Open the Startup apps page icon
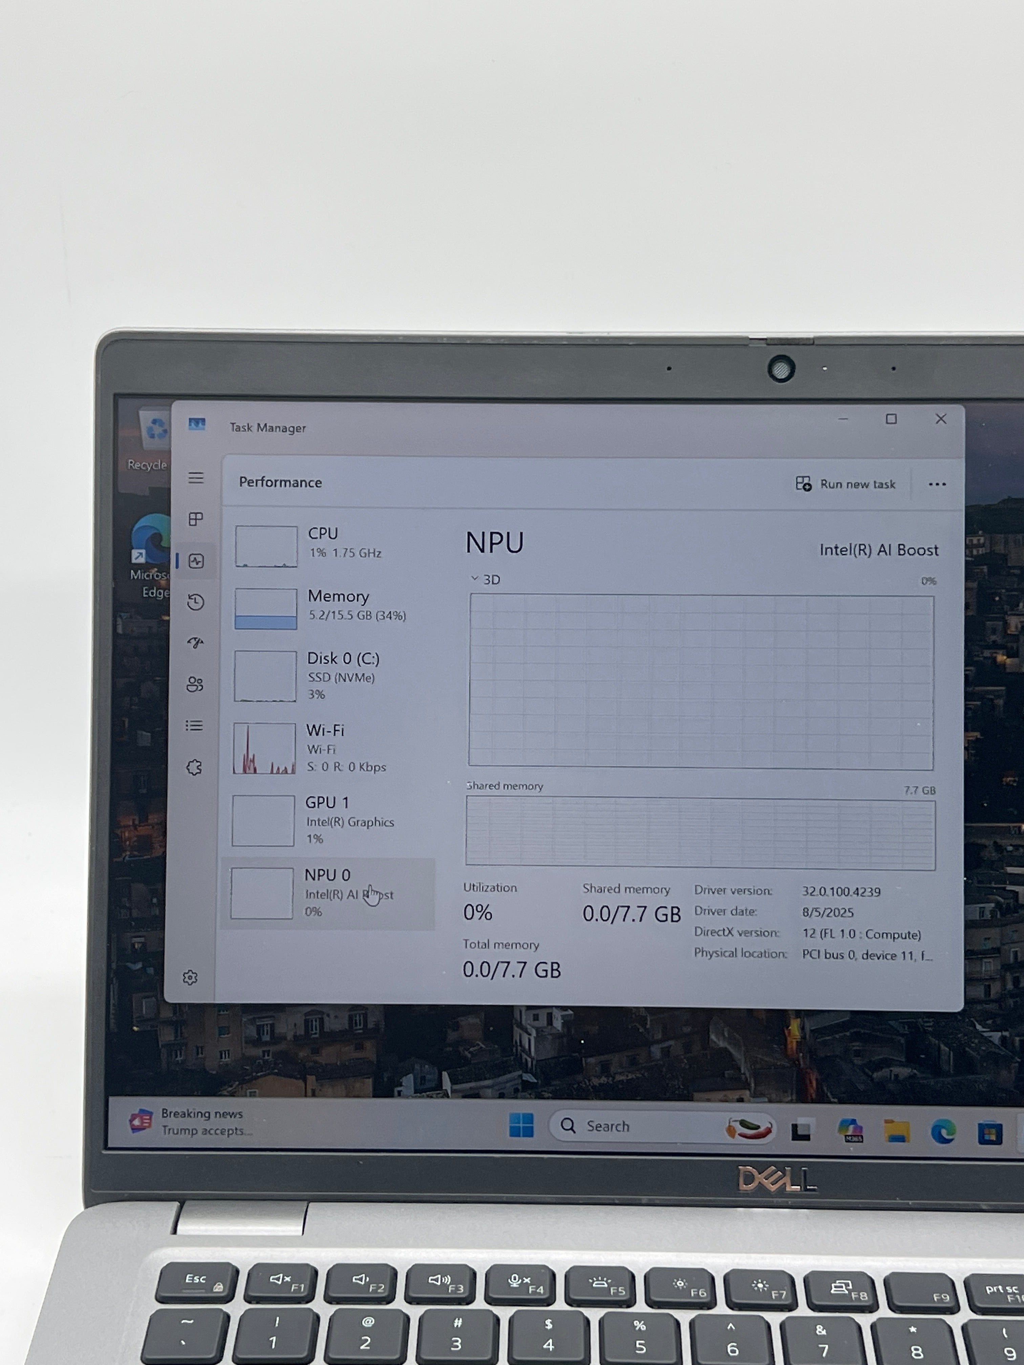Viewport: 1024px width, 1365px height. (x=195, y=643)
